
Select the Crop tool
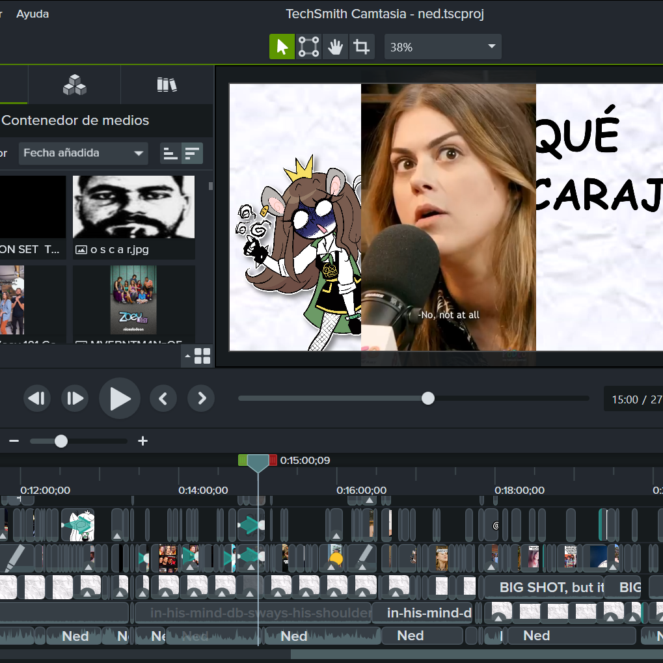click(x=361, y=47)
